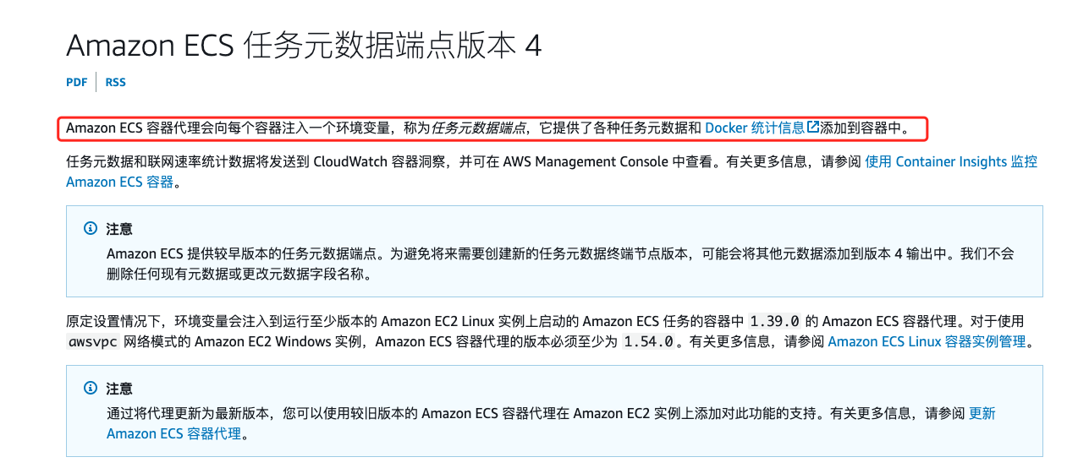The height and width of the screenshot is (468, 1089).
Task: Click the Amazon ECS 任务元数据端点版本 4 heading
Action: click(x=304, y=46)
